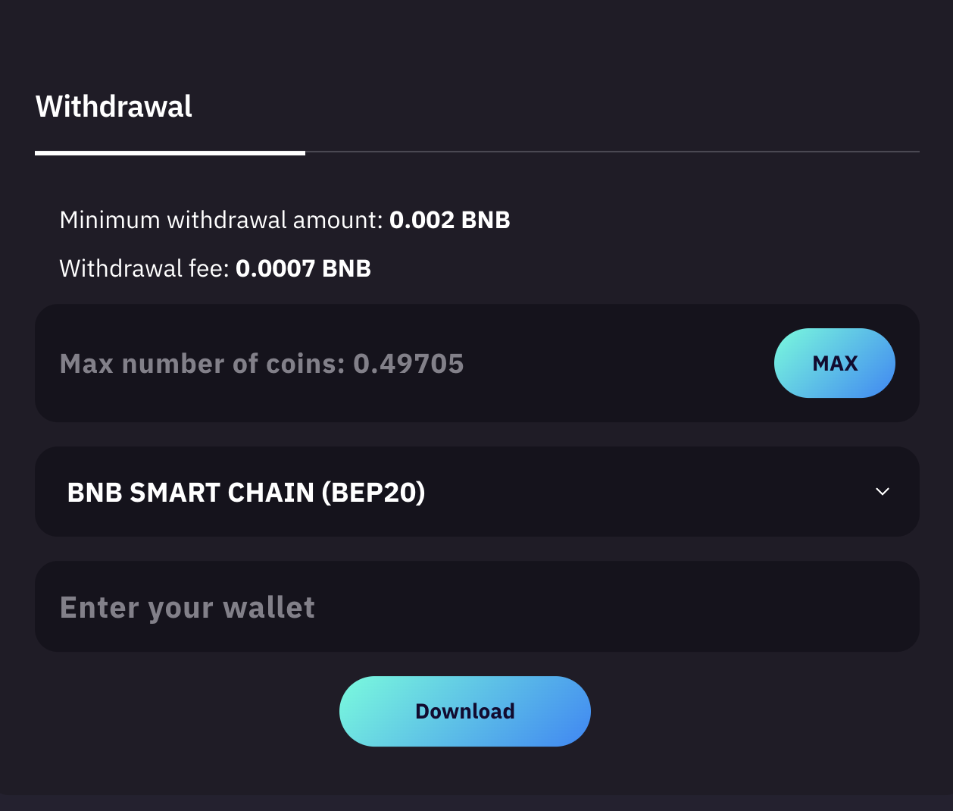Screen dimensions: 953x811
Task: Hit the Download button
Action: pyautogui.click(x=464, y=711)
